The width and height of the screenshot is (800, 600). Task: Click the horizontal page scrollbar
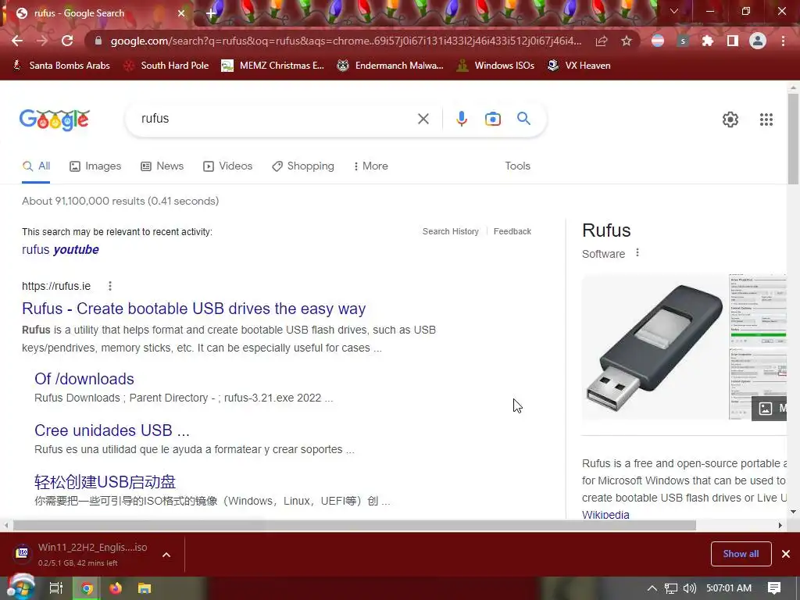point(355,525)
